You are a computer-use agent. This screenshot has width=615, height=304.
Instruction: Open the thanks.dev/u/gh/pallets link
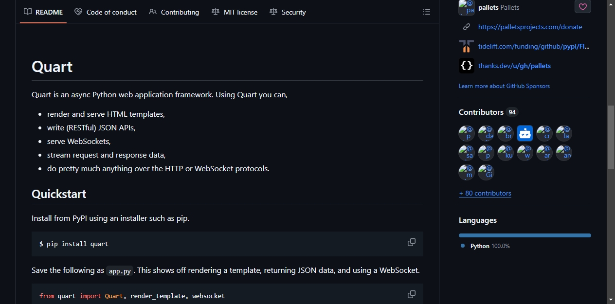pos(514,66)
